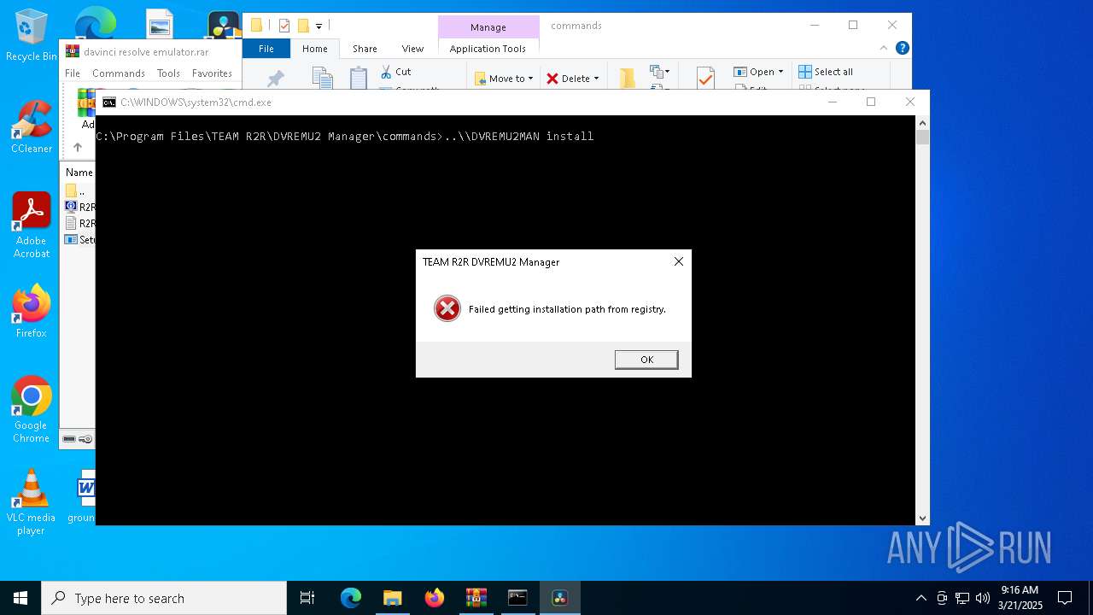Open the New item dropdown icon
This screenshot has width=1093, height=615.
coord(659,72)
